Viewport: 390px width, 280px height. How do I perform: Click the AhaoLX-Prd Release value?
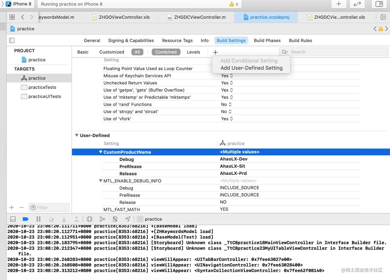[x=233, y=174]
